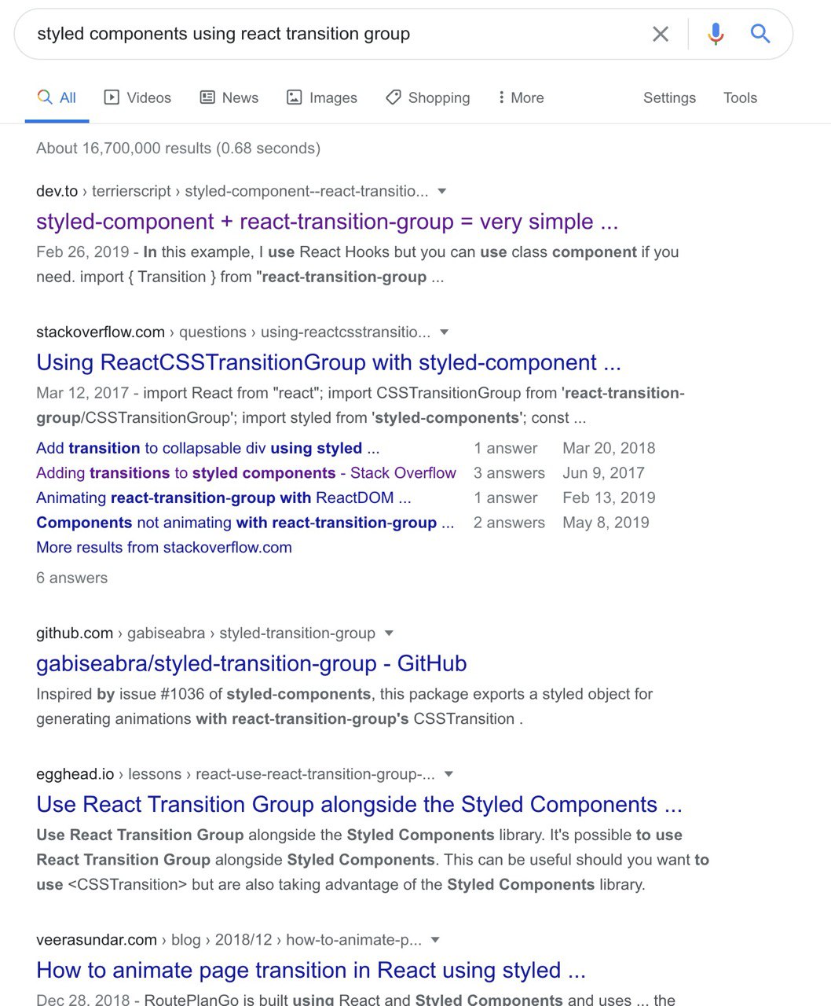831x1006 pixels.
Task: Click the Mar 20, 2018 date cell
Action: pyautogui.click(x=609, y=448)
